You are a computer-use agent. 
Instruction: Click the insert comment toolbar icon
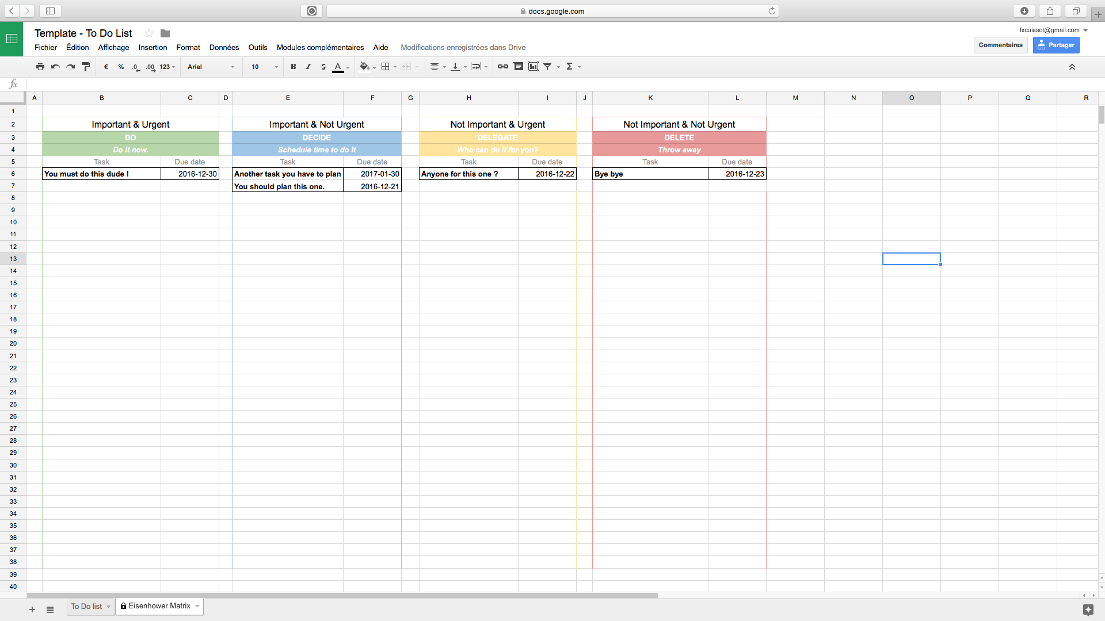tap(518, 67)
